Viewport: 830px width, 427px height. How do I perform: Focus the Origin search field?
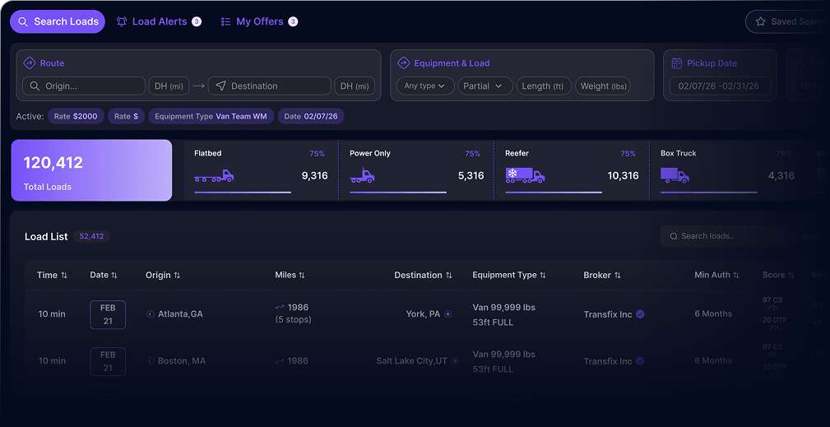click(x=84, y=86)
